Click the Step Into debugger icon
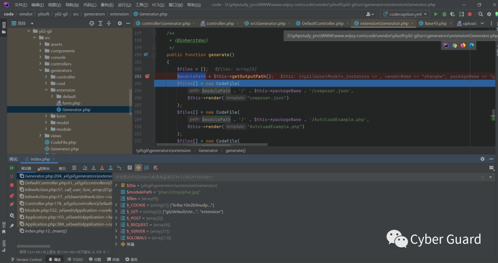Viewport: 498px width, 263px height. point(94,168)
